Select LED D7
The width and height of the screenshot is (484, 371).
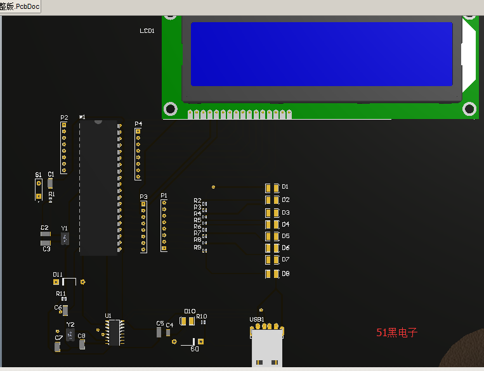coord(272,260)
